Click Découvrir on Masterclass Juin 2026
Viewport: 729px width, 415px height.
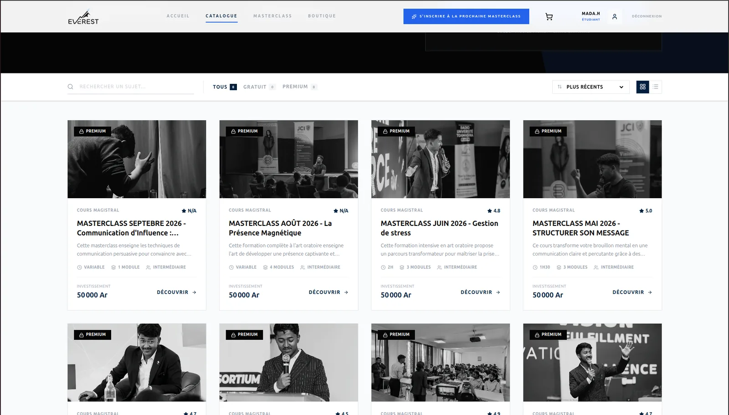tap(480, 292)
